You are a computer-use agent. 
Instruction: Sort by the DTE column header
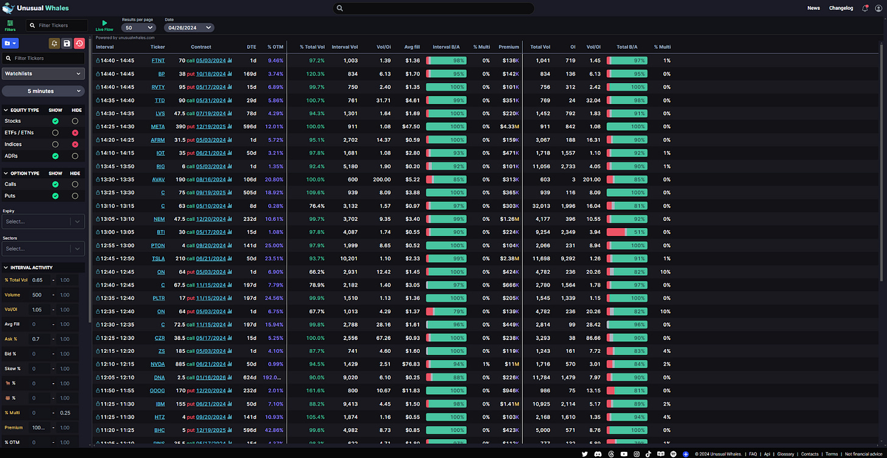(x=252, y=47)
